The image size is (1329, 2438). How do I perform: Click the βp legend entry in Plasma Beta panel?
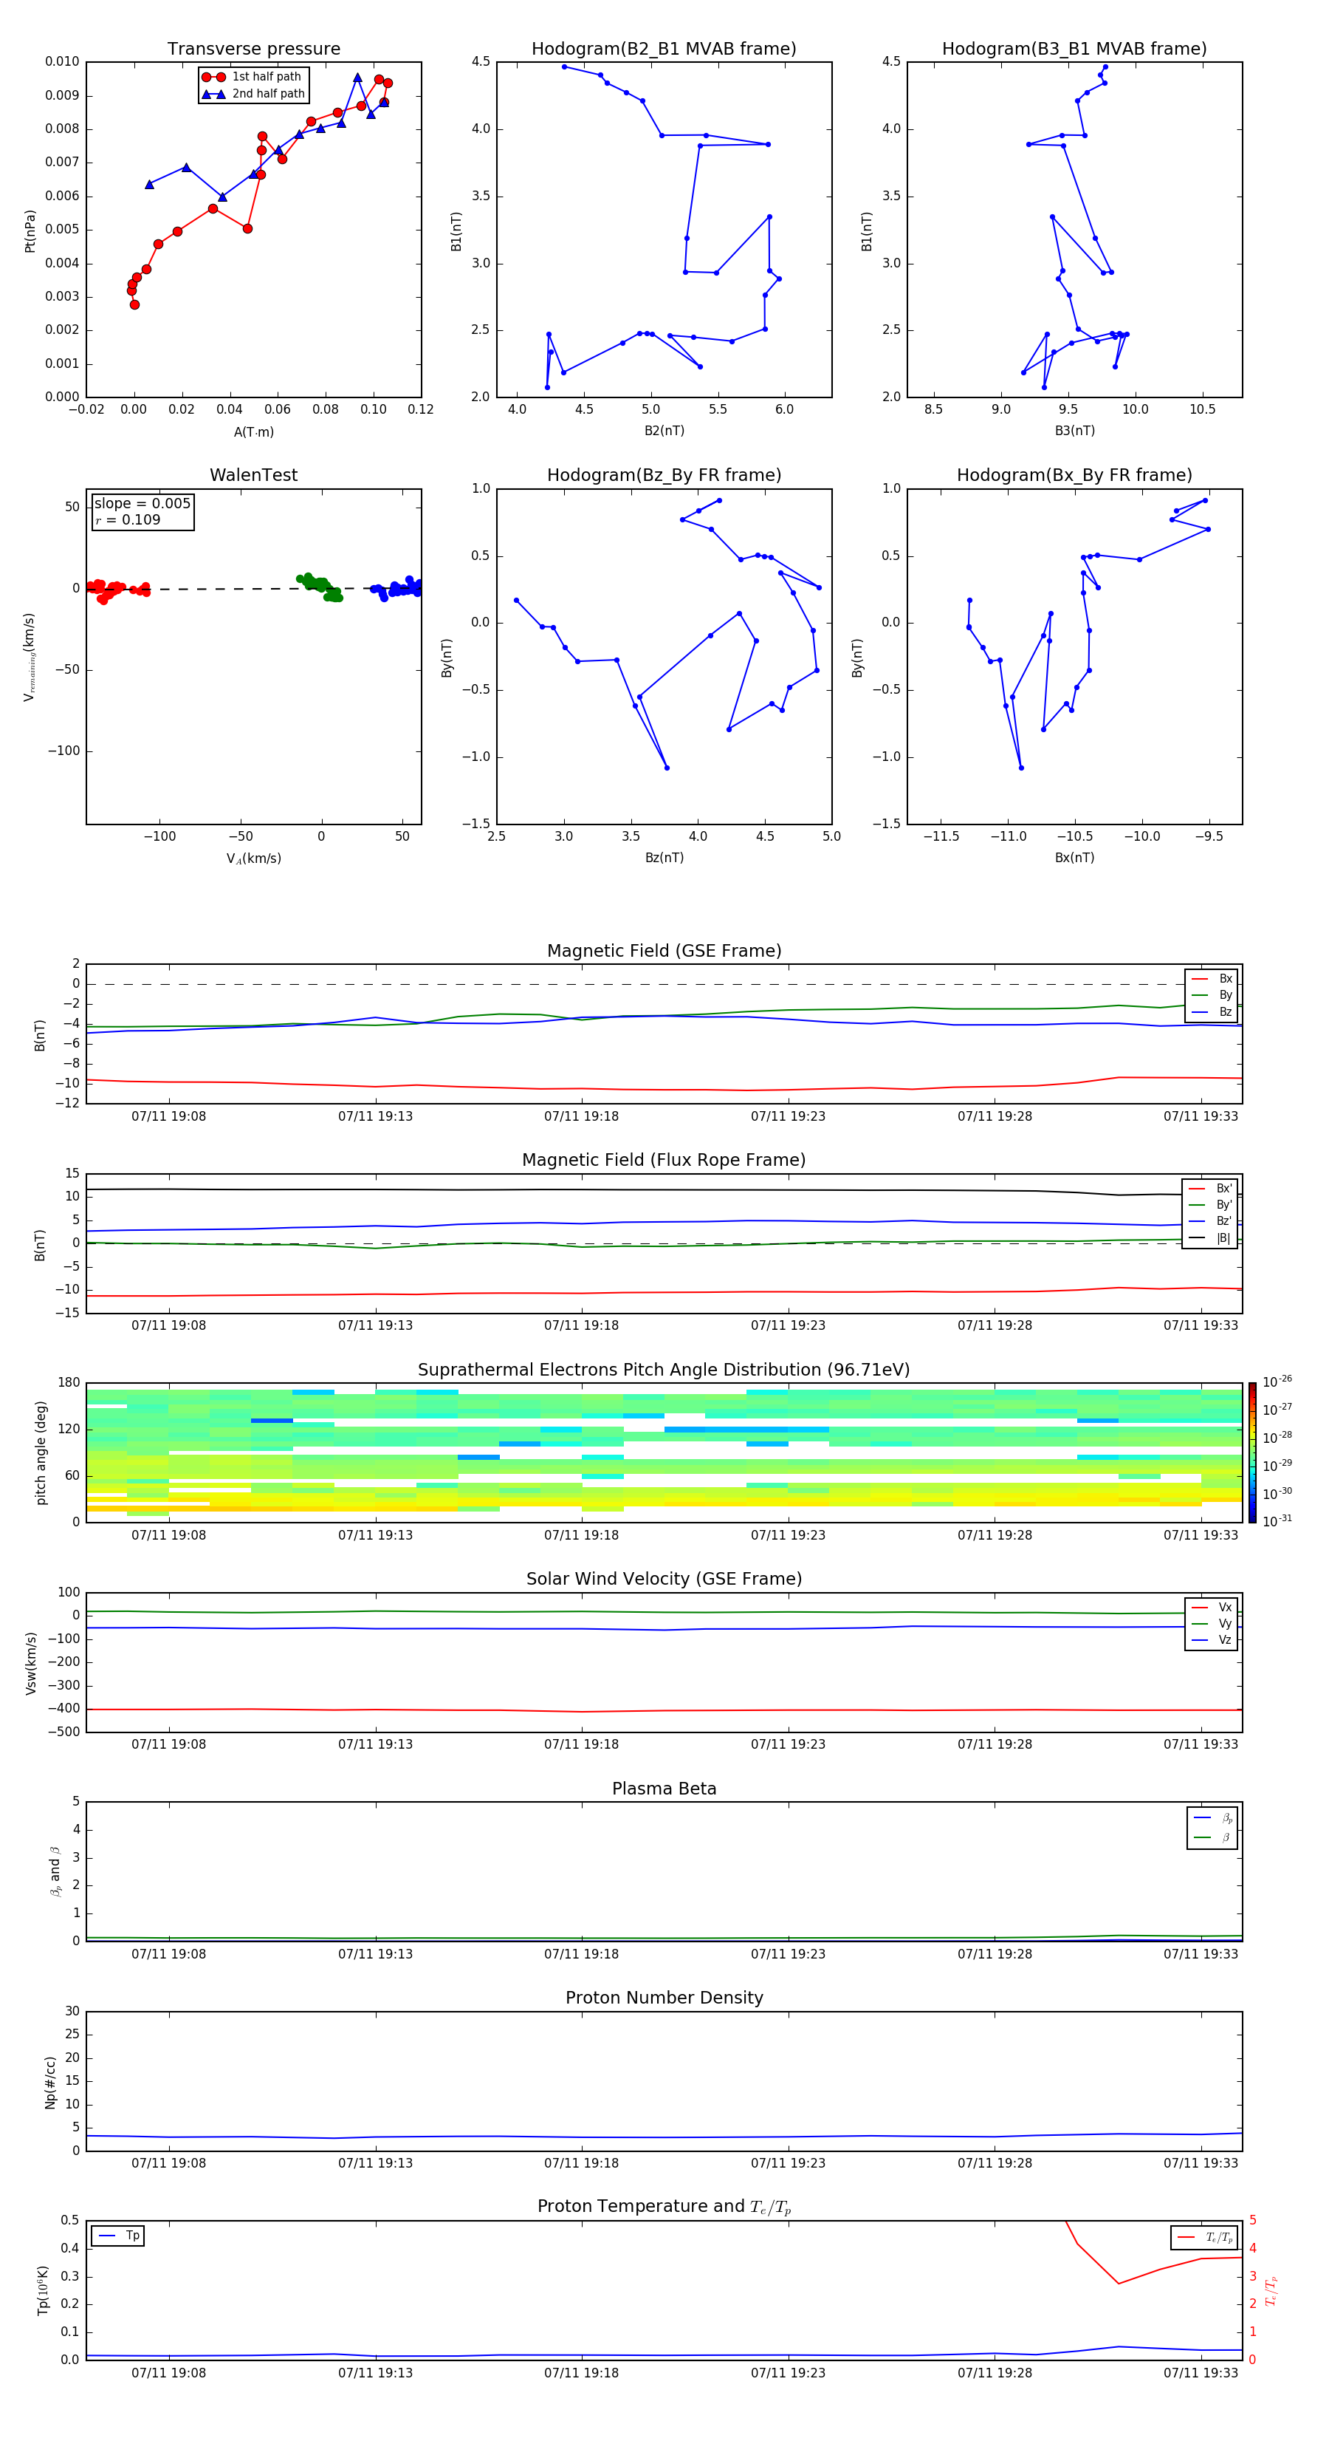[x=1212, y=1817]
